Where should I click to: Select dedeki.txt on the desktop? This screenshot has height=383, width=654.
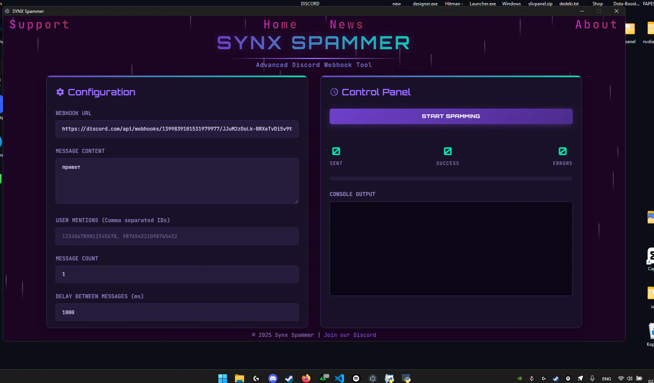click(x=569, y=4)
